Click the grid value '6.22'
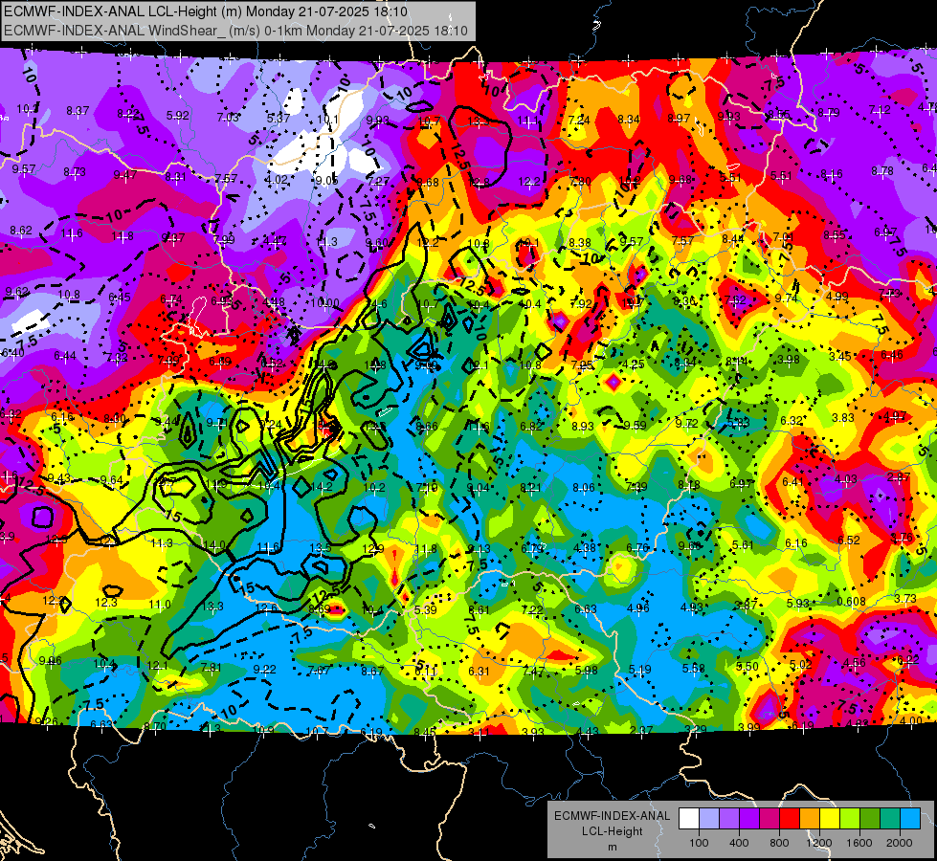 [907, 660]
